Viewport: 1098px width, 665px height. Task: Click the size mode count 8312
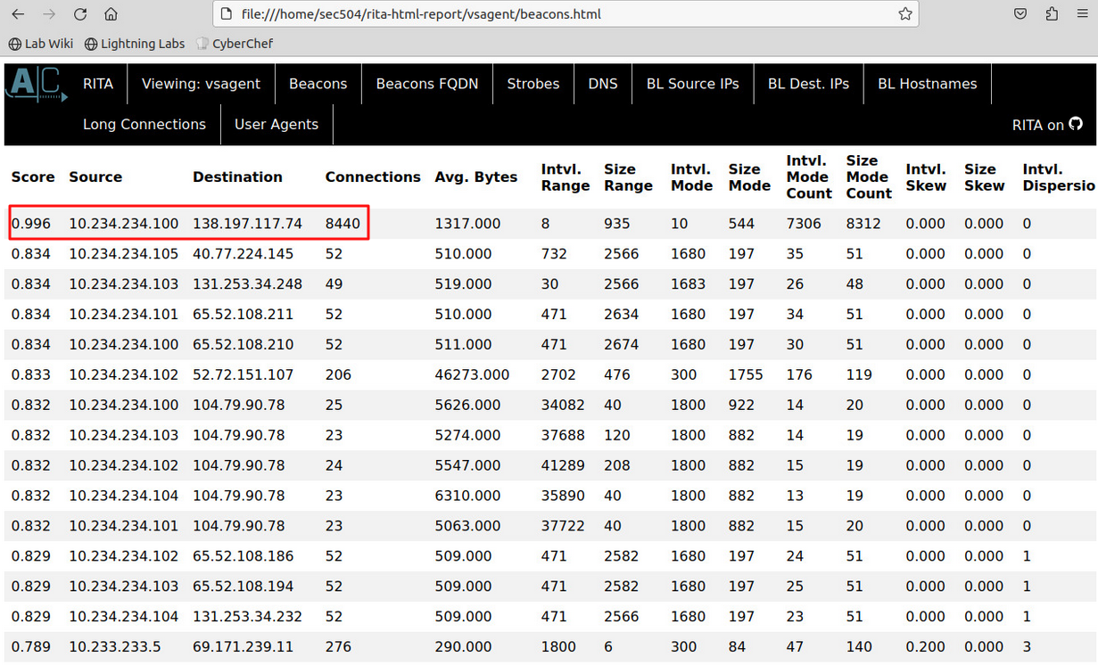point(863,224)
